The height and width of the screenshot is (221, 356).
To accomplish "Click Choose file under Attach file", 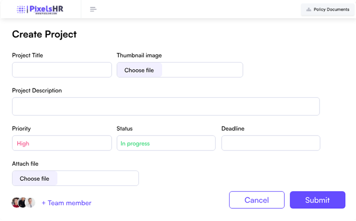I will 34,178.
